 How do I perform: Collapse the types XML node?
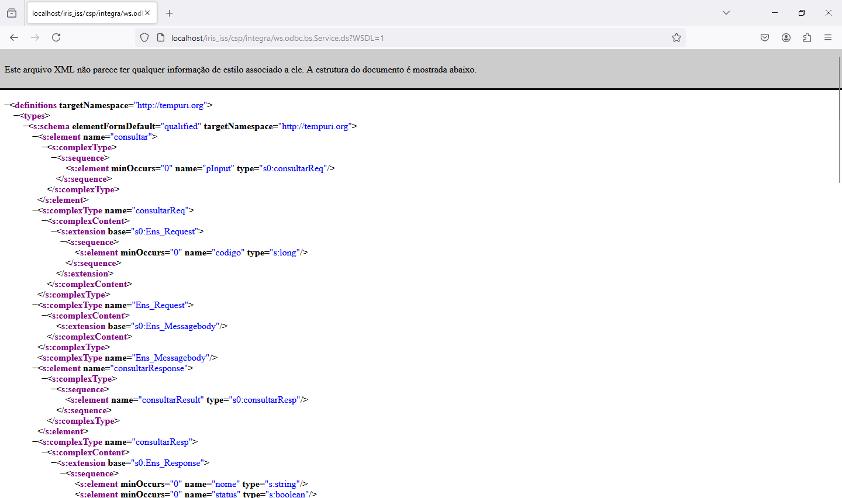[x=16, y=116]
